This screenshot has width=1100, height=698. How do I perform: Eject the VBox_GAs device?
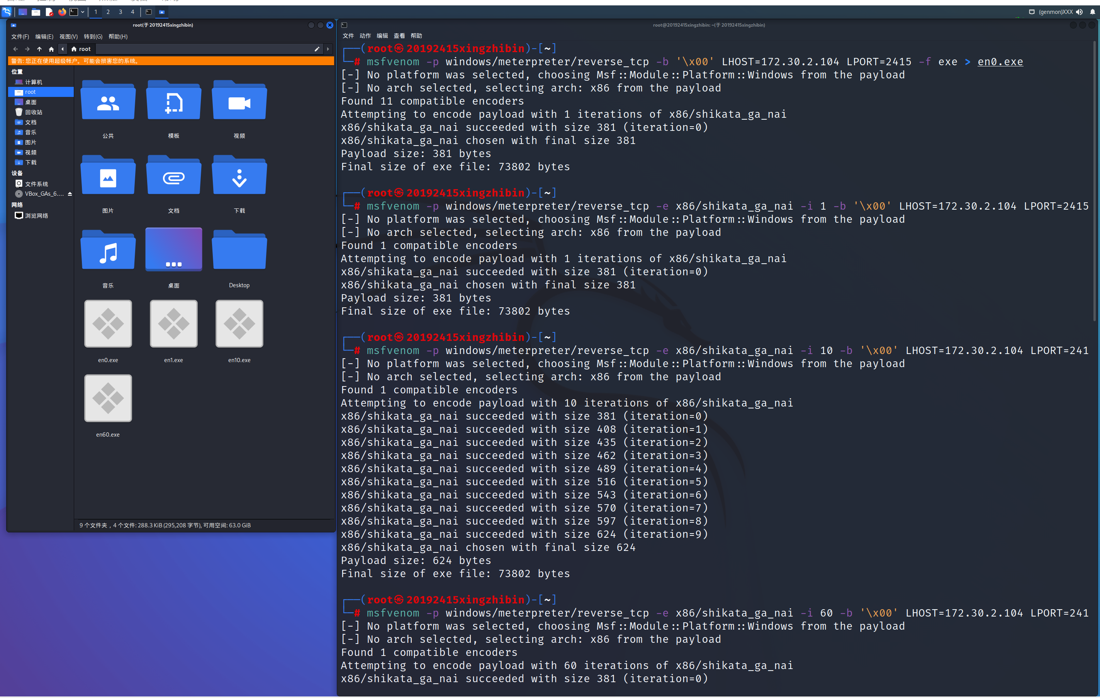70,194
